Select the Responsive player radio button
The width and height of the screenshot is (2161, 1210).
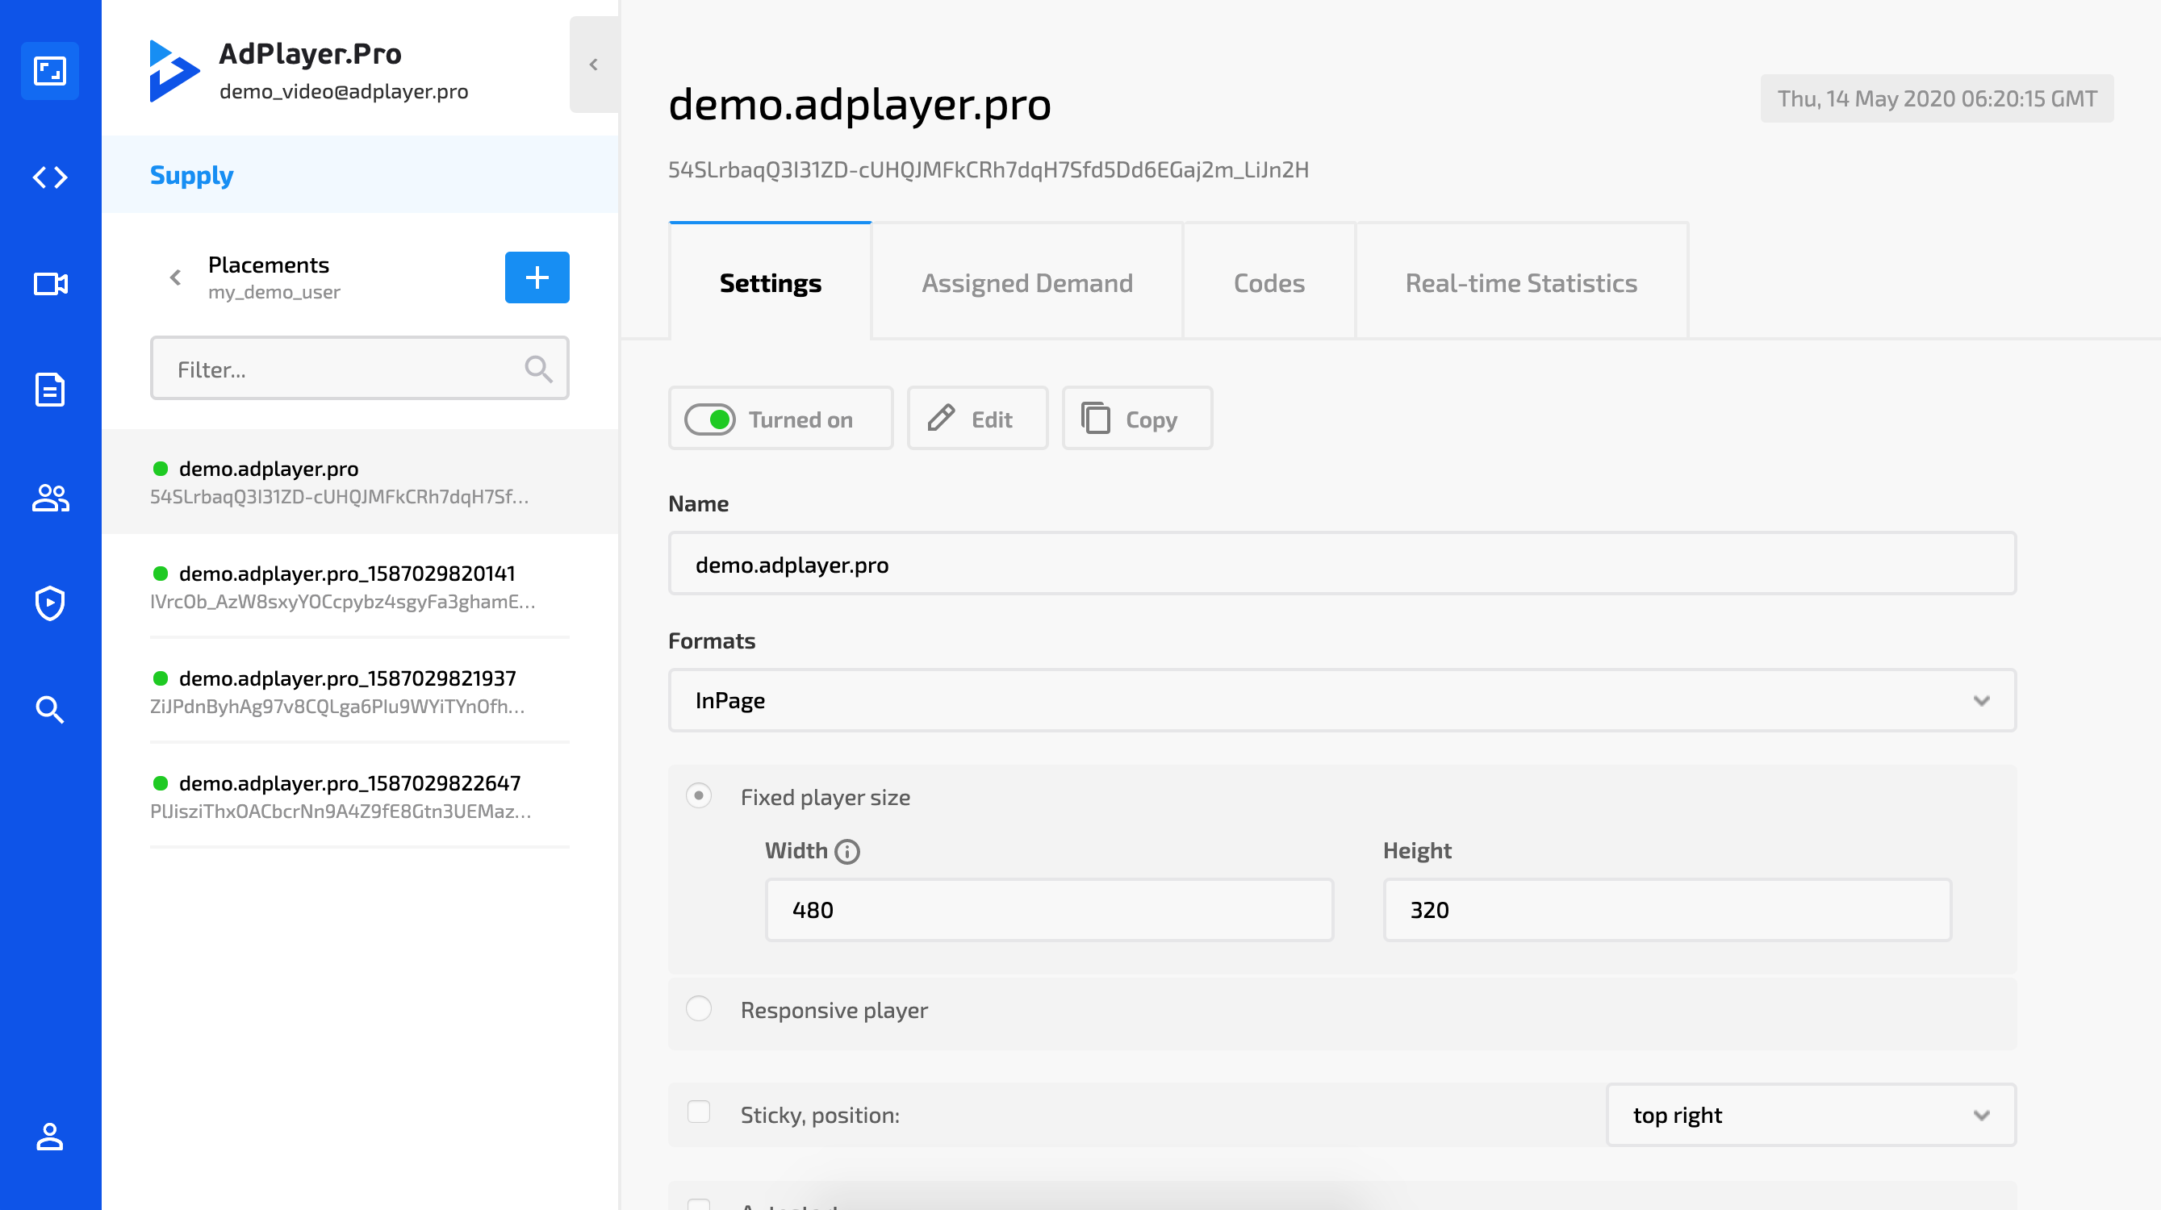[699, 1009]
